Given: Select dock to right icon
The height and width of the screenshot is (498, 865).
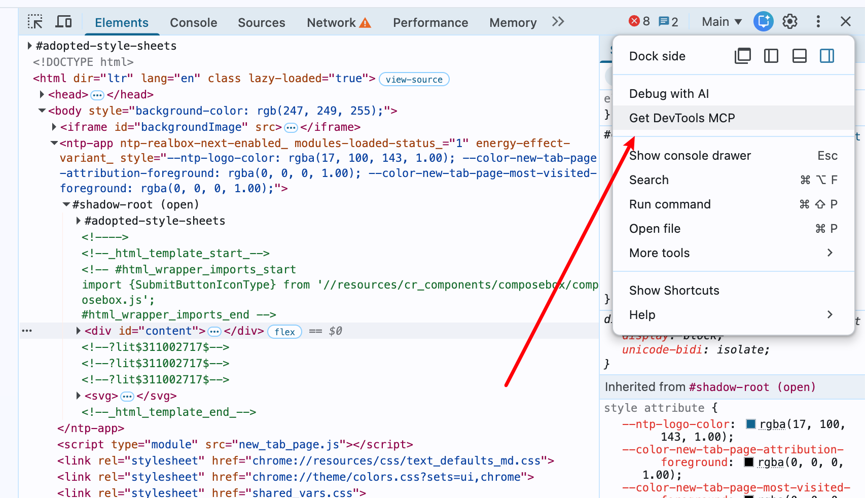Looking at the screenshot, I should tap(827, 56).
